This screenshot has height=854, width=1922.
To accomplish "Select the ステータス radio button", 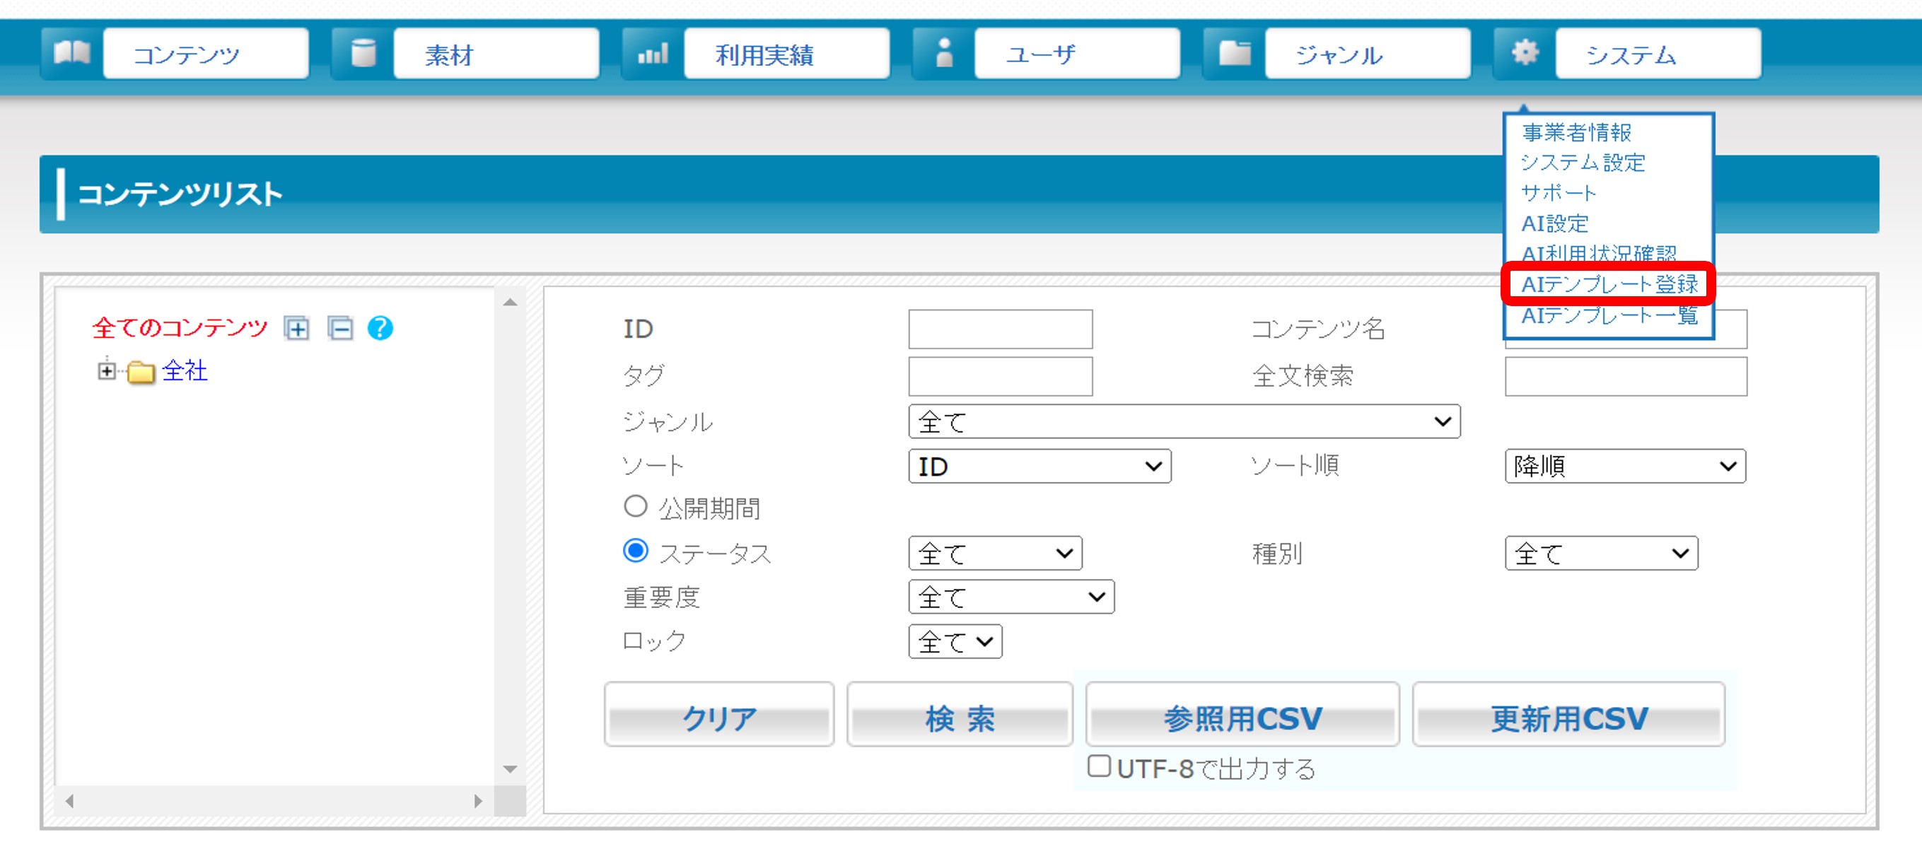I will coord(635,551).
